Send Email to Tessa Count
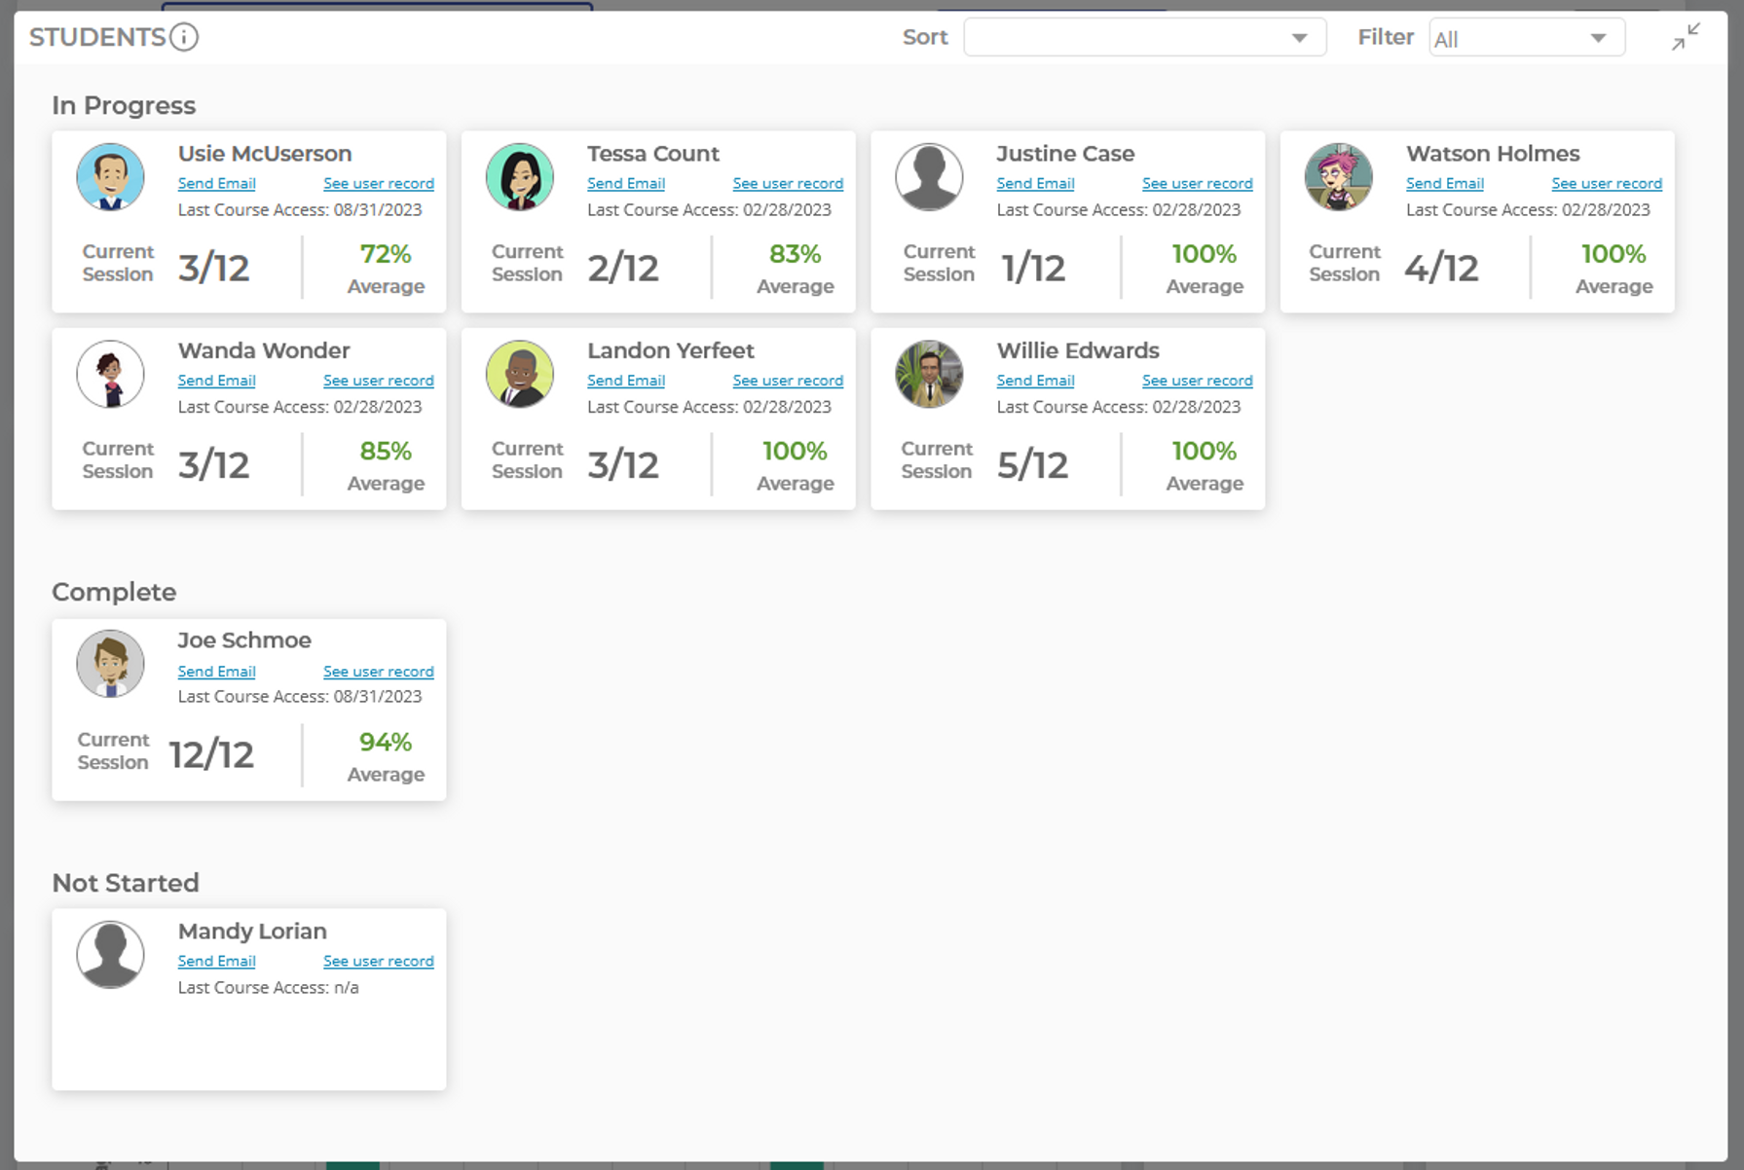Screen dimensions: 1744x1170 (626, 183)
